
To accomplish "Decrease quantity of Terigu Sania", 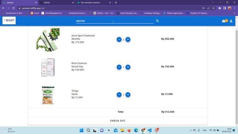I will (x=119, y=95).
